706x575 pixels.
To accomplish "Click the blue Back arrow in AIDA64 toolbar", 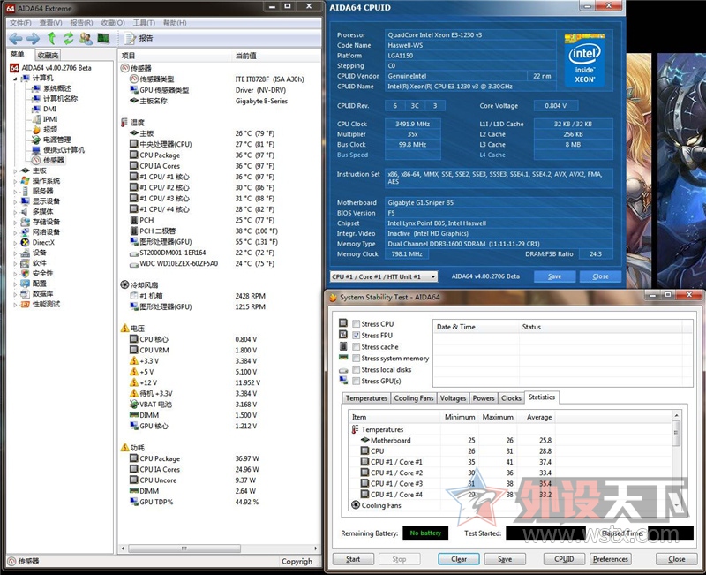I will pyautogui.click(x=16, y=39).
